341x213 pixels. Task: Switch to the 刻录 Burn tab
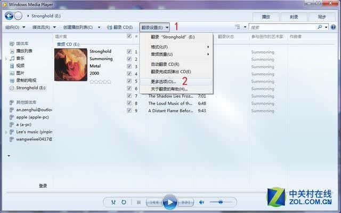click(x=294, y=17)
